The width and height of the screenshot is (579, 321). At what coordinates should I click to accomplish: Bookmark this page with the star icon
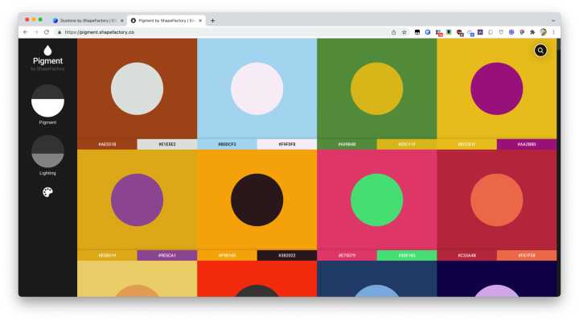[x=404, y=32]
